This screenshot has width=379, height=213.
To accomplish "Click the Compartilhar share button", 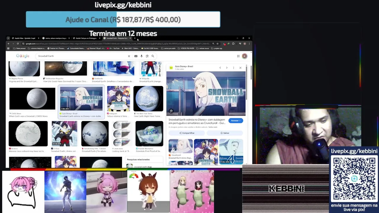I will [x=187, y=133].
